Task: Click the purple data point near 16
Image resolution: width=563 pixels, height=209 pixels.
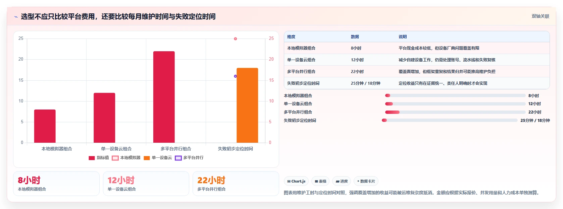Action: click(x=236, y=76)
